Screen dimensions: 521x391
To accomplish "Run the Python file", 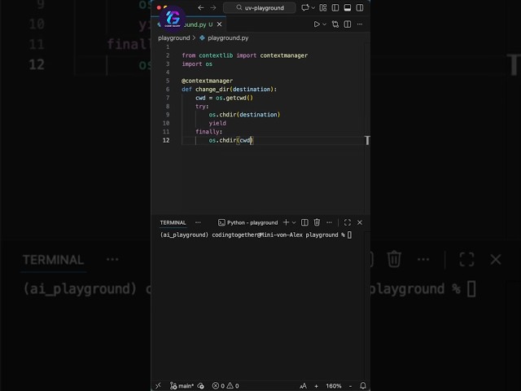I will point(317,24).
